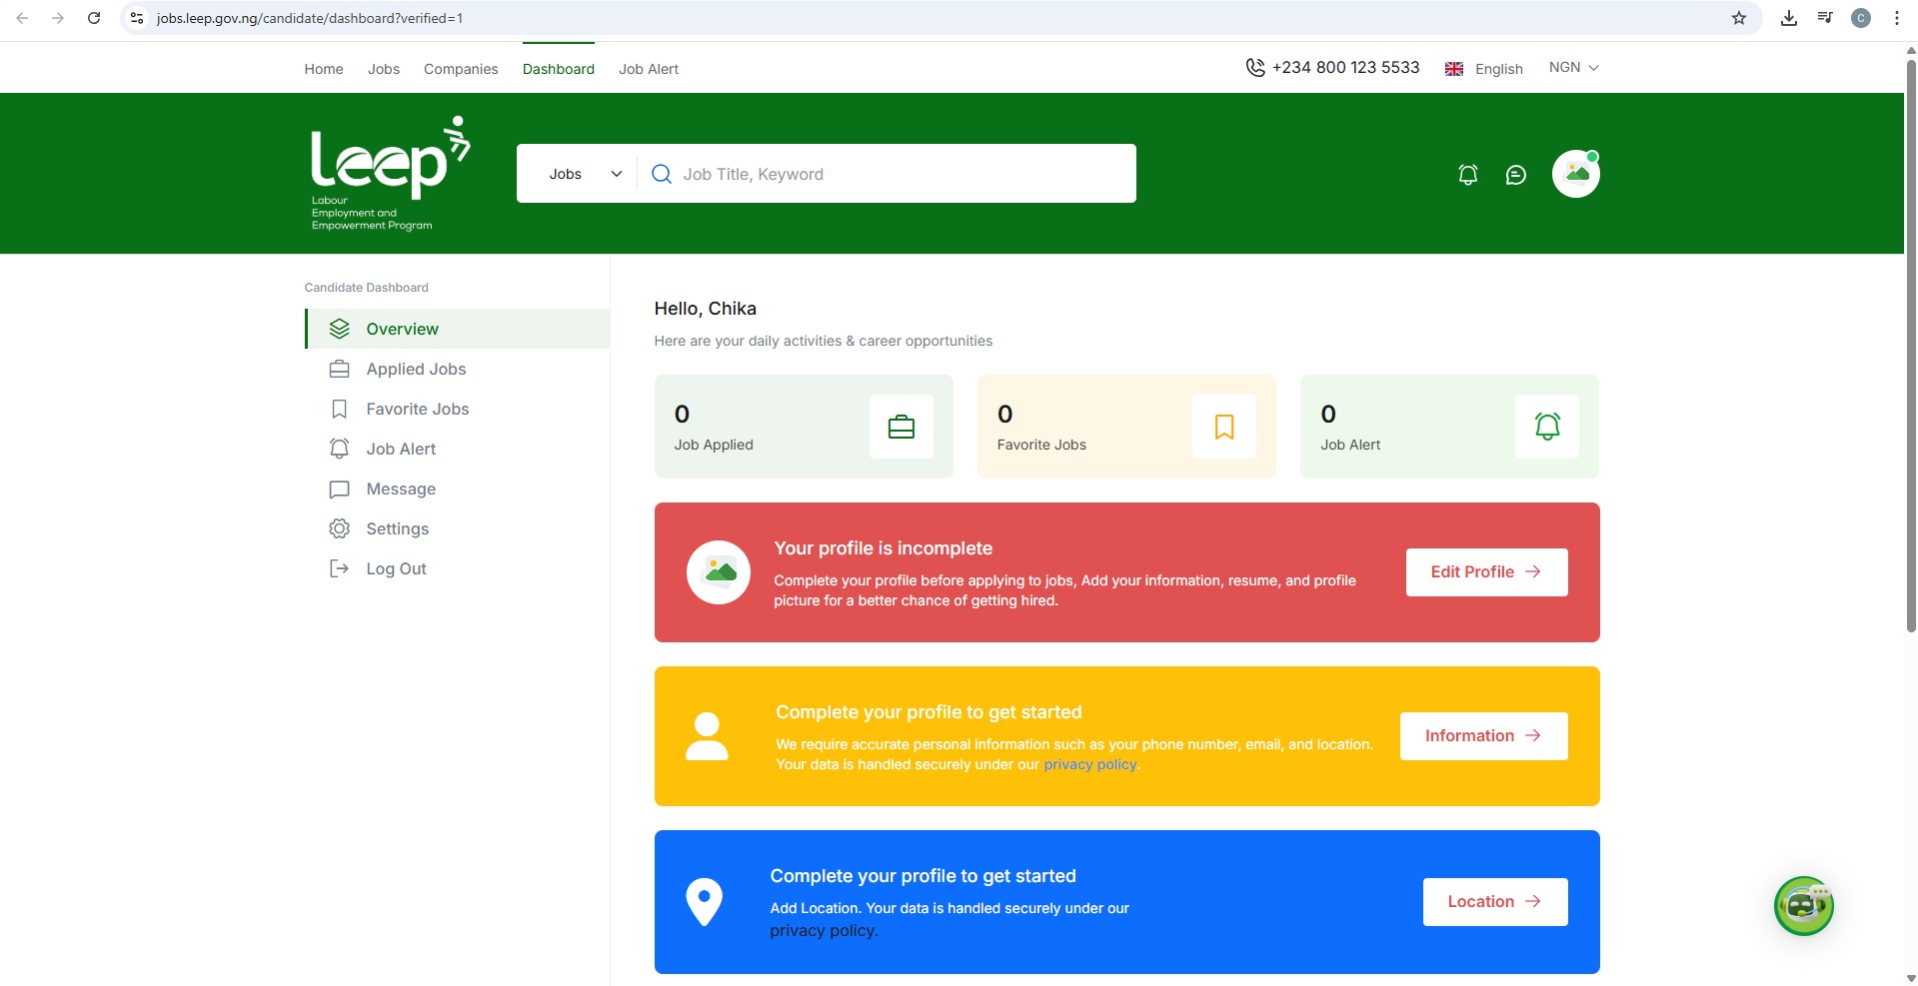Open the messages chat icon in header

[1516, 174]
